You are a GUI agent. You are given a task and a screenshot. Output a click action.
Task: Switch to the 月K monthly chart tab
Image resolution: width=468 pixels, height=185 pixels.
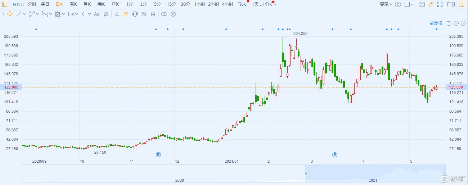(x=87, y=4)
